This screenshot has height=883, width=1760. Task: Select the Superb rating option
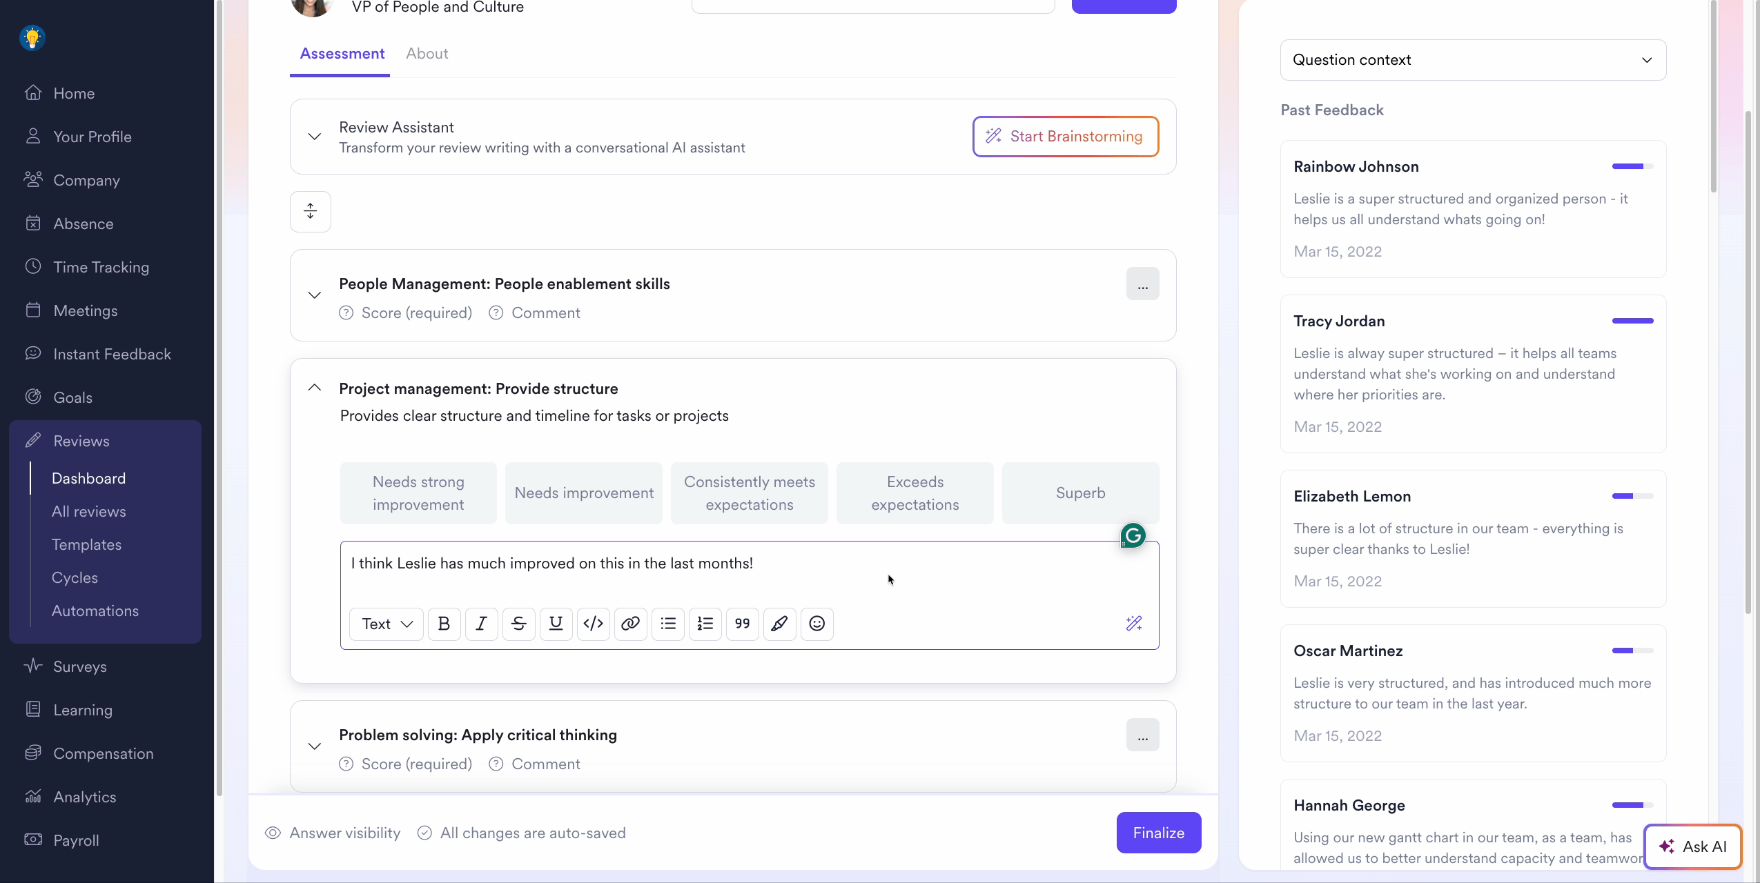click(1080, 493)
